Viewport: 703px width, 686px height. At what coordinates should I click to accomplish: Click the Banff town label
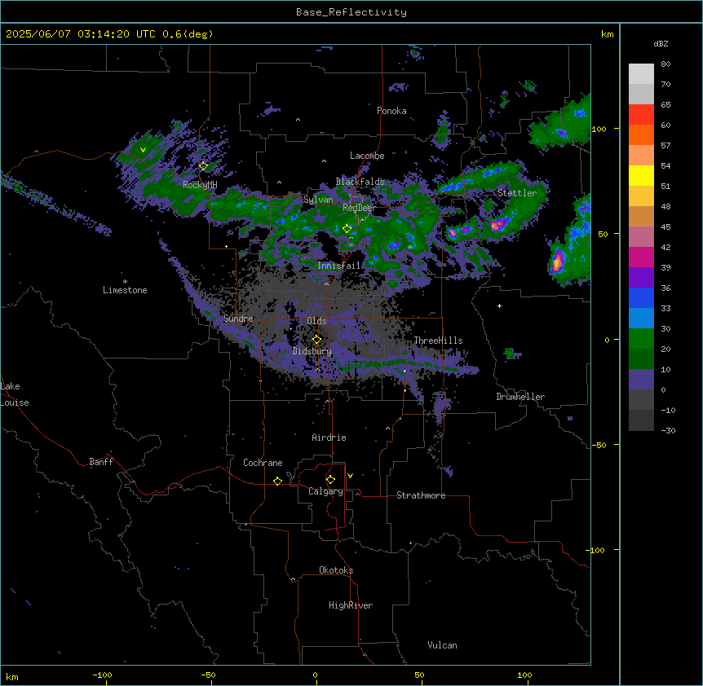(101, 462)
